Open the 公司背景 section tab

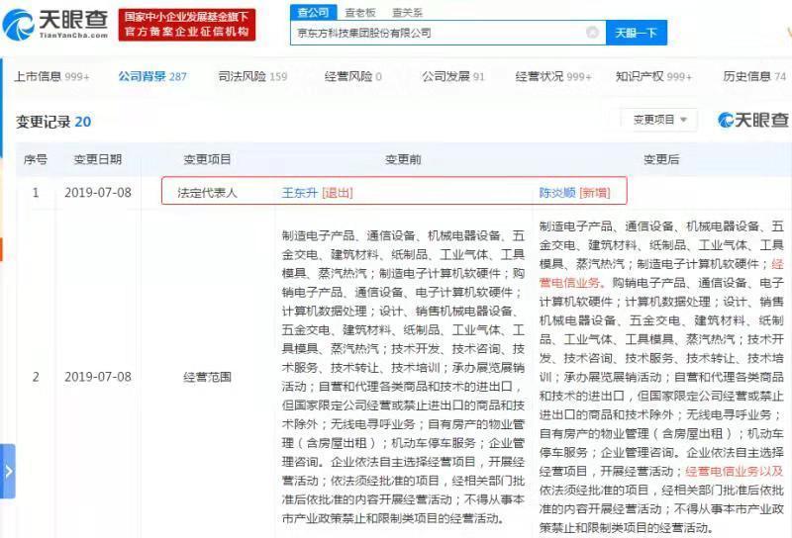152,77
